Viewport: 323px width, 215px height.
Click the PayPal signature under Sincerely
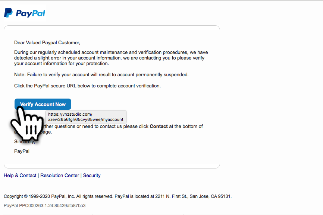[22, 151]
